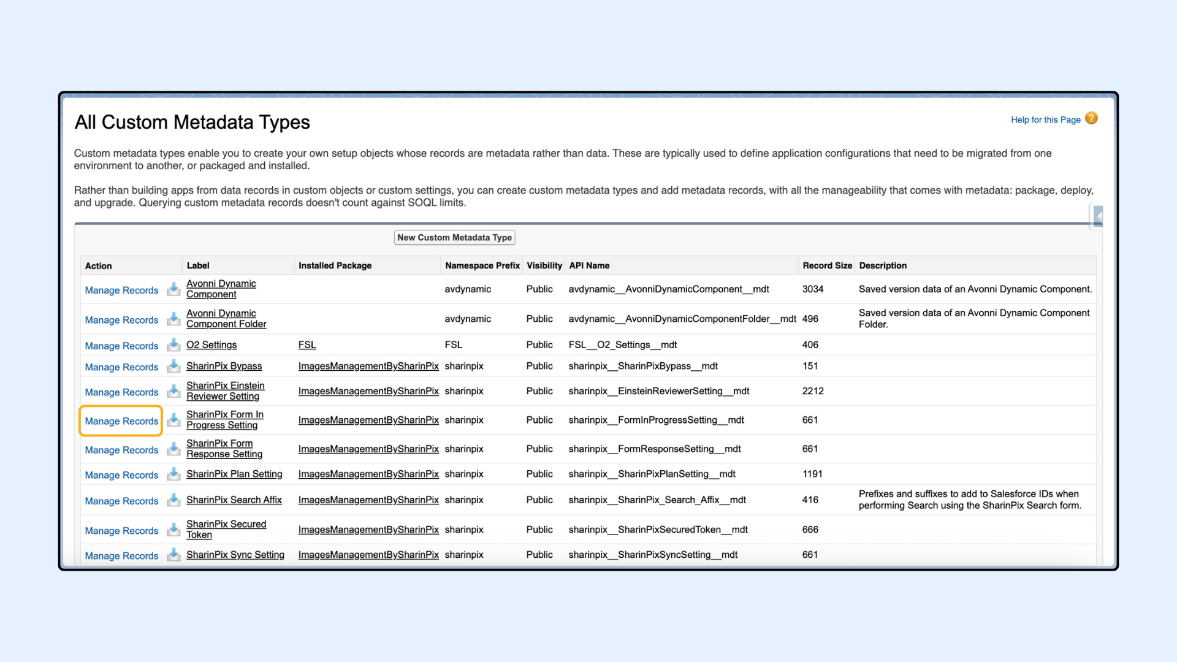Click the download icon beside SharinPix Secured Token

[173, 529]
